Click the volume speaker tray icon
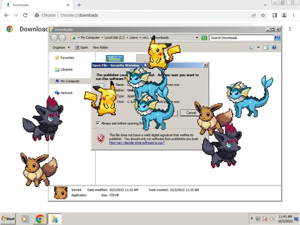 click(272, 219)
